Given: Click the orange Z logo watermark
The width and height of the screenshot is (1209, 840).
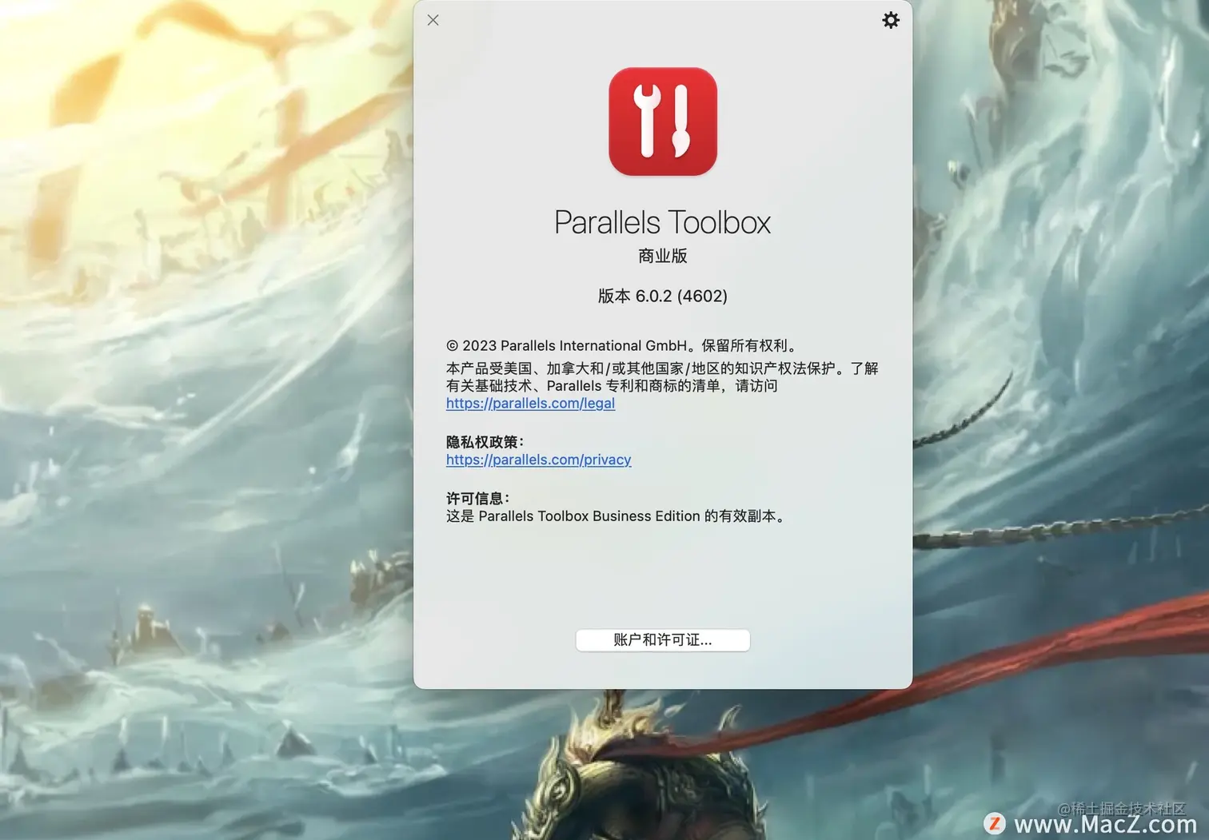Looking at the screenshot, I should (994, 822).
